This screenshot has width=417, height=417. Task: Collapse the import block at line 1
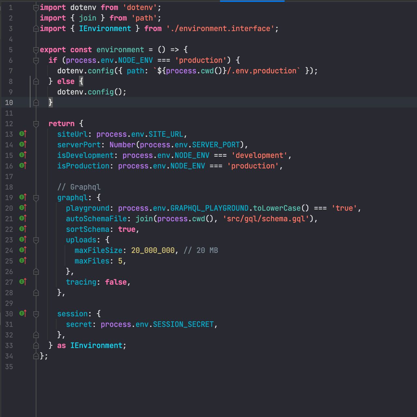36,8
